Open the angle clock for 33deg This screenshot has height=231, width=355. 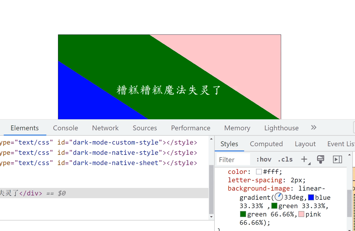click(279, 197)
